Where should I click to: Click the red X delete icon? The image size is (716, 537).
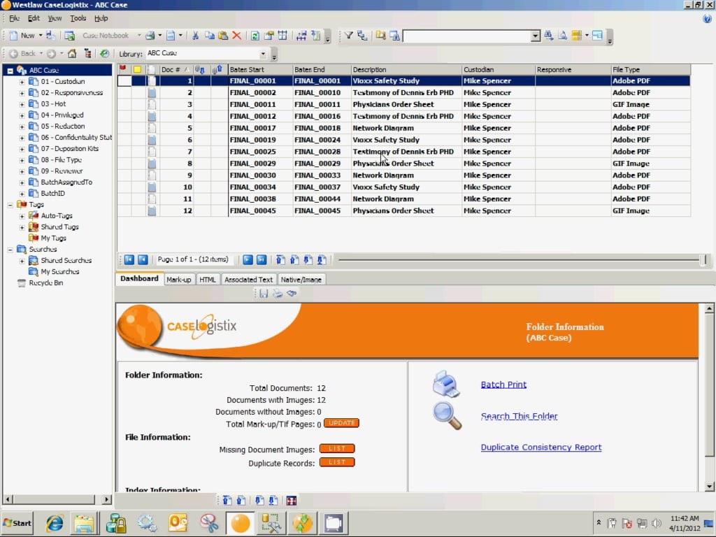(236, 36)
